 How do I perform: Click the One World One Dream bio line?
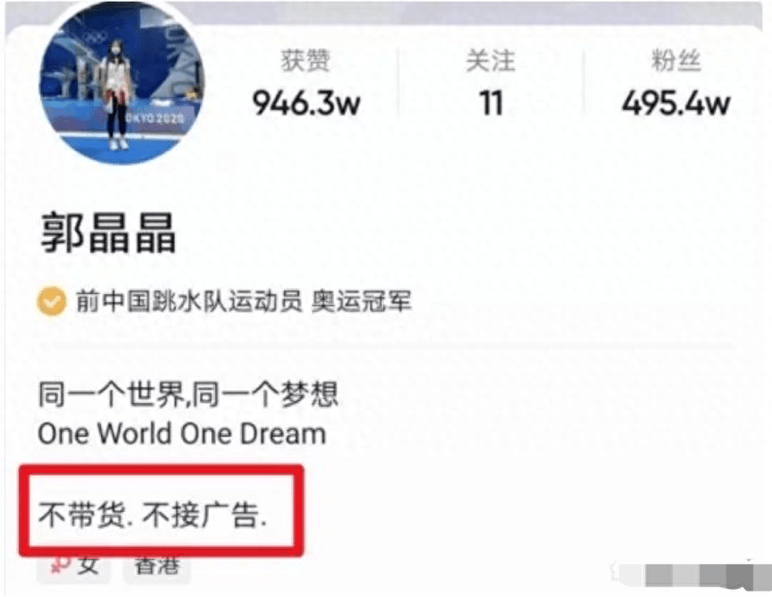(x=181, y=434)
